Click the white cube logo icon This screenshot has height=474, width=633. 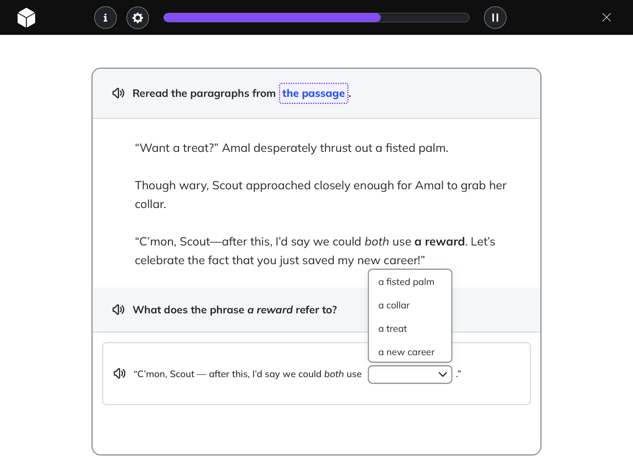pyautogui.click(x=26, y=18)
